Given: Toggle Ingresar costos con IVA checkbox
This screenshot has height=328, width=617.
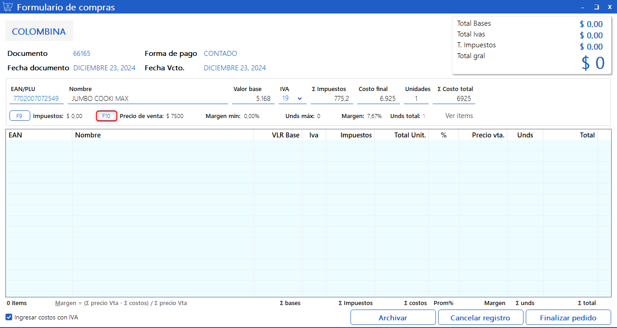Looking at the screenshot, I should click(9, 317).
